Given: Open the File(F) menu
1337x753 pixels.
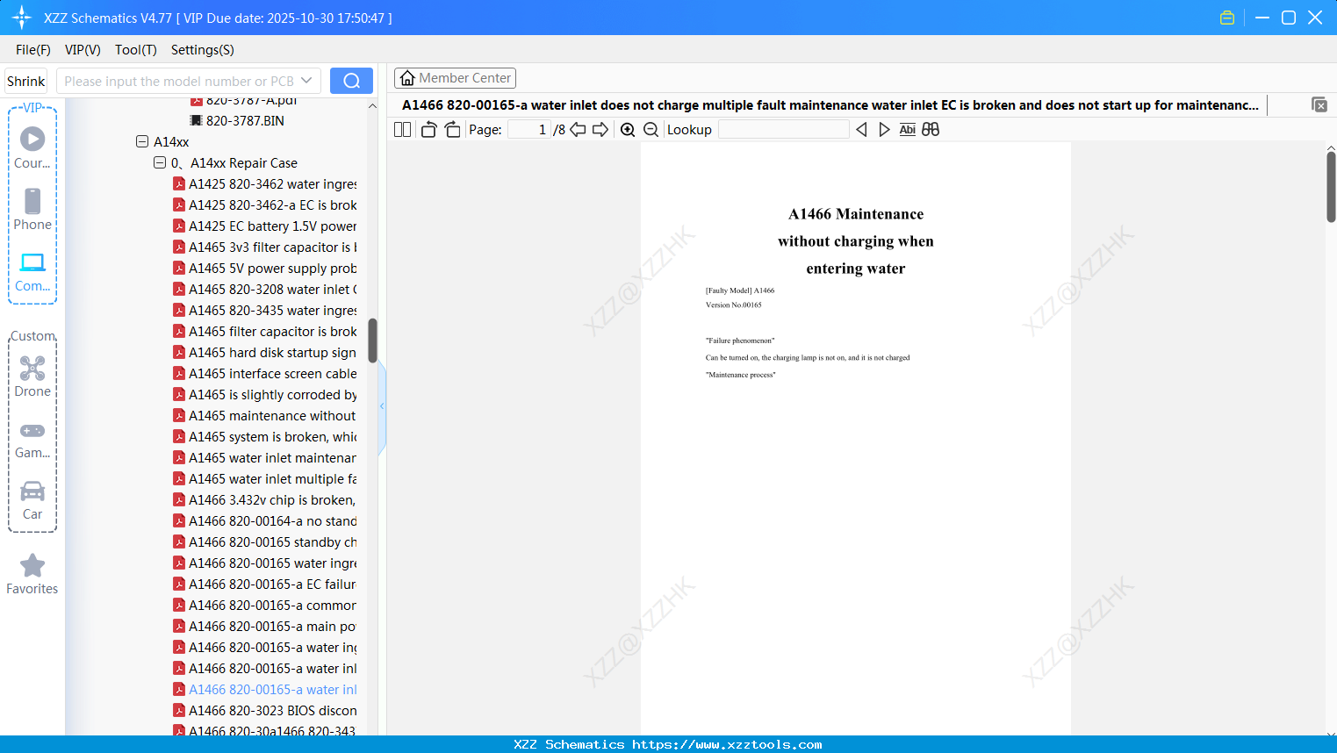Looking at the screenshot, I should 33,50.
